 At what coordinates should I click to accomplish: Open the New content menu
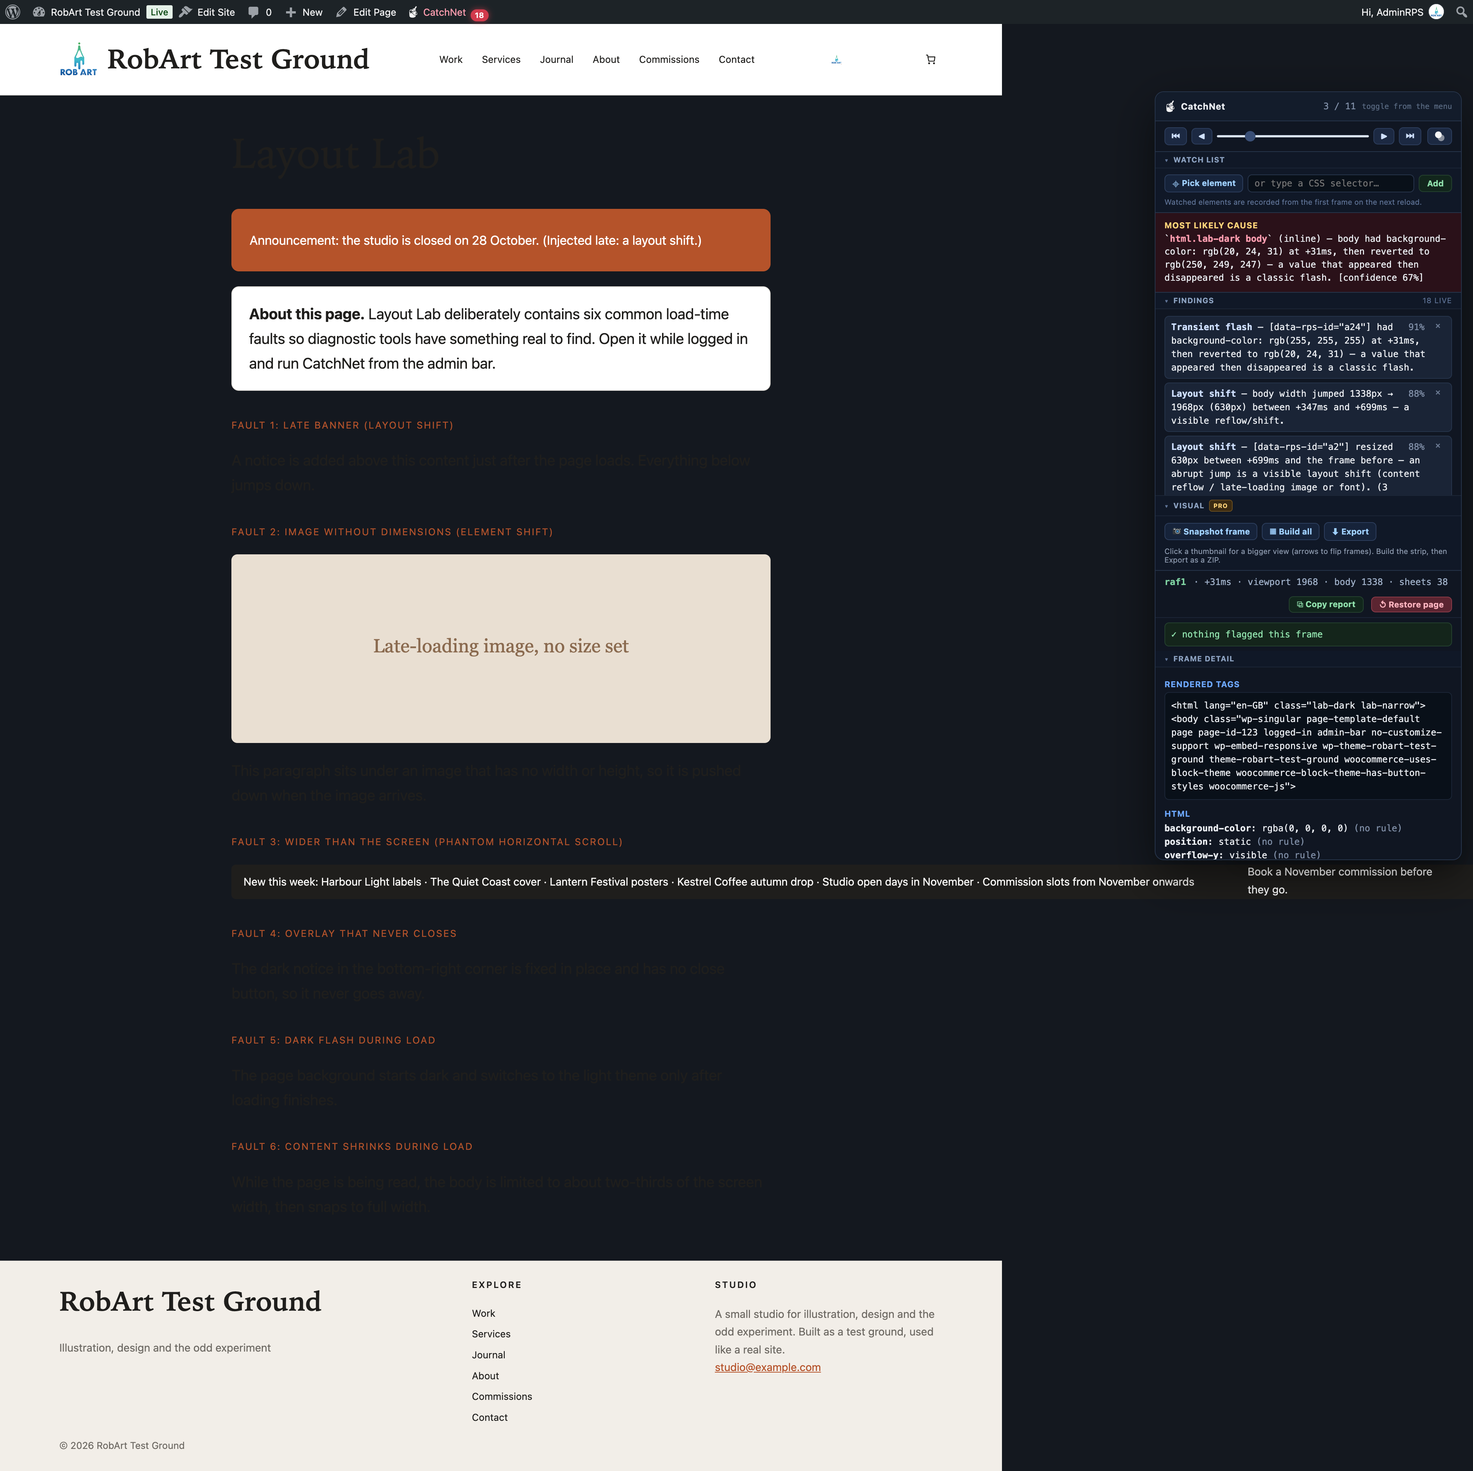point(304,12)
